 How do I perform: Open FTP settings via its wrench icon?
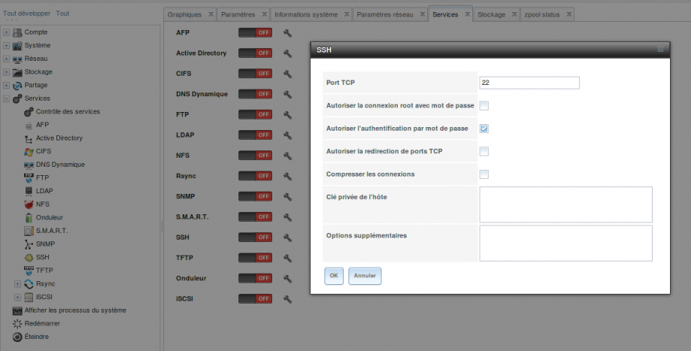coord(287,115)
